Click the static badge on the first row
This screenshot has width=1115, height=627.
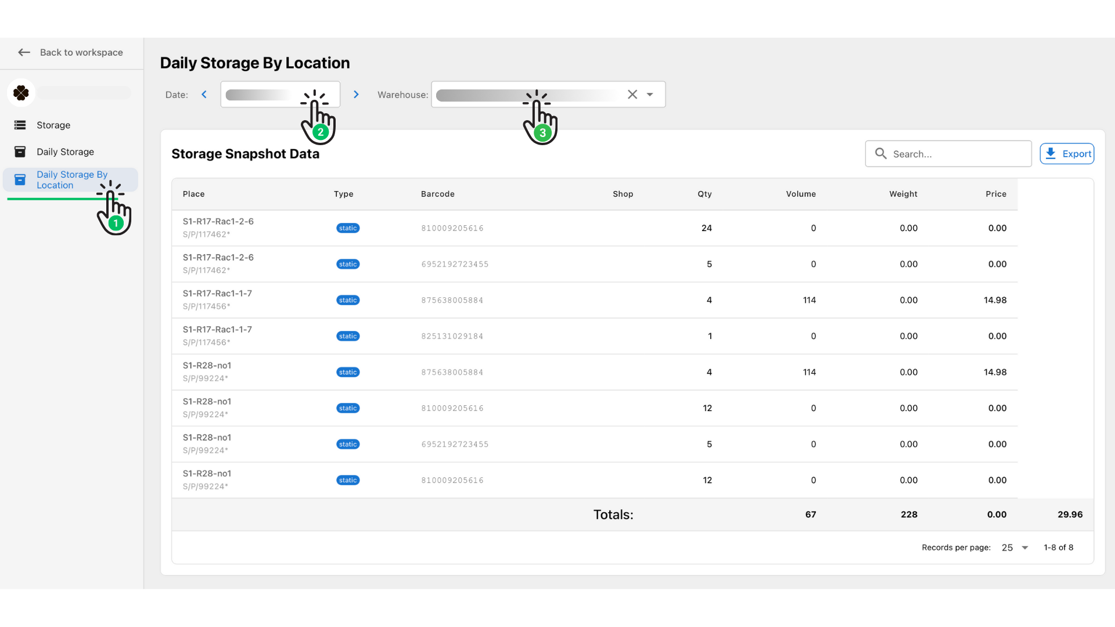(x=347, y=228)
